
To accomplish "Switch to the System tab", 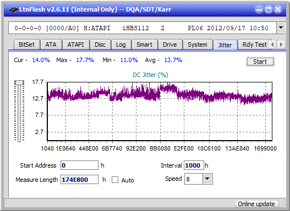I will coord(198,45).
